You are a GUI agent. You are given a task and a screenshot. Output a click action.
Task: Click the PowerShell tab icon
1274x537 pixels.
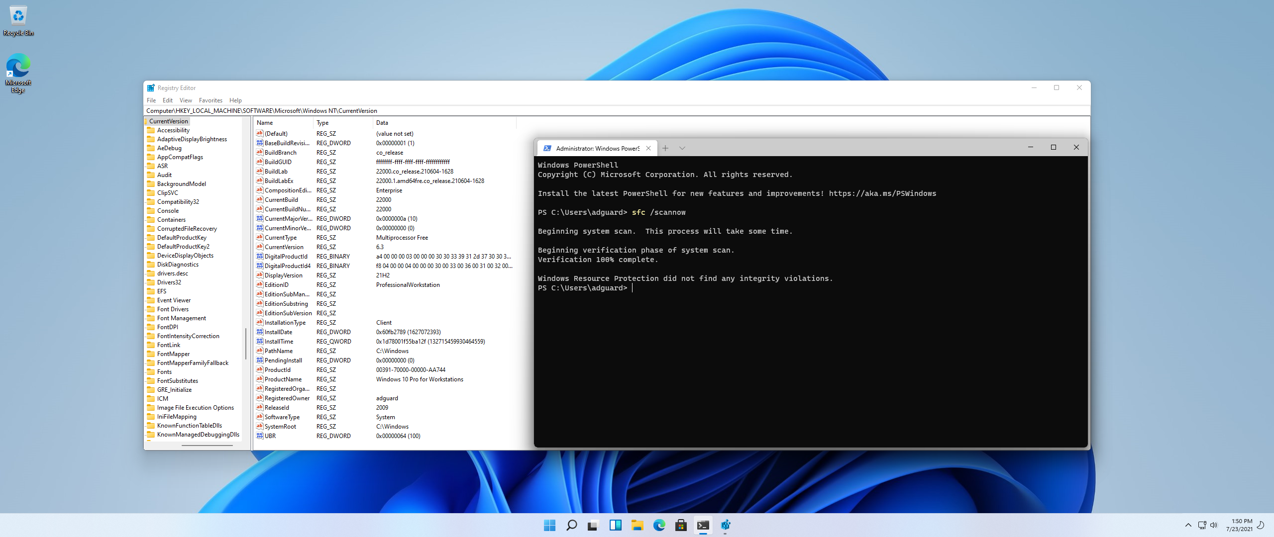pos(547,148)
